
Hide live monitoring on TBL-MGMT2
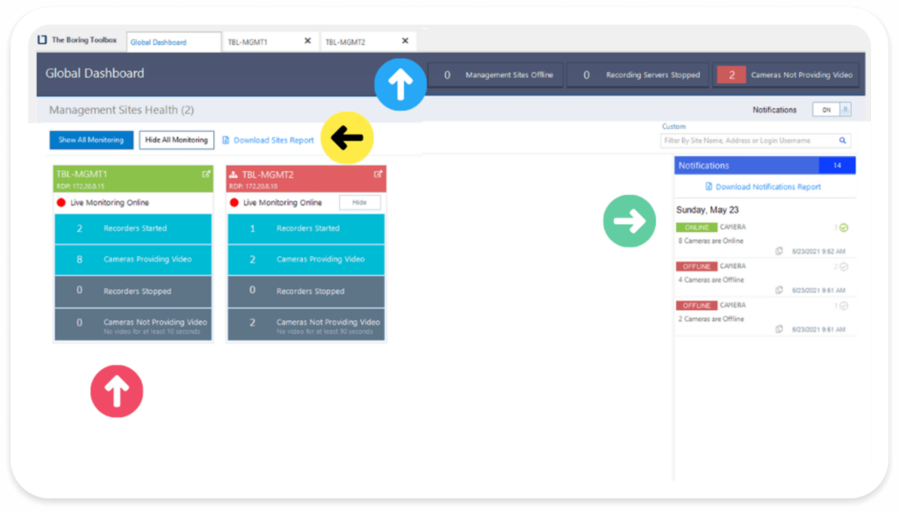click(359, 202)
